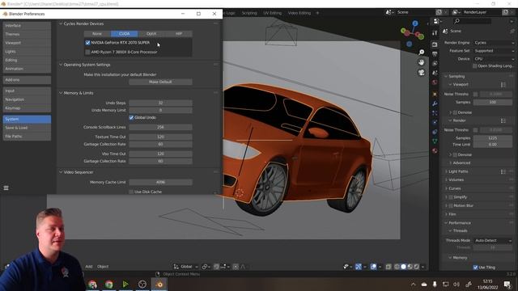The height and width of the screenshot is (291, 518).
Task: Enable Open Shading Language checkbox
Action: 475,66
